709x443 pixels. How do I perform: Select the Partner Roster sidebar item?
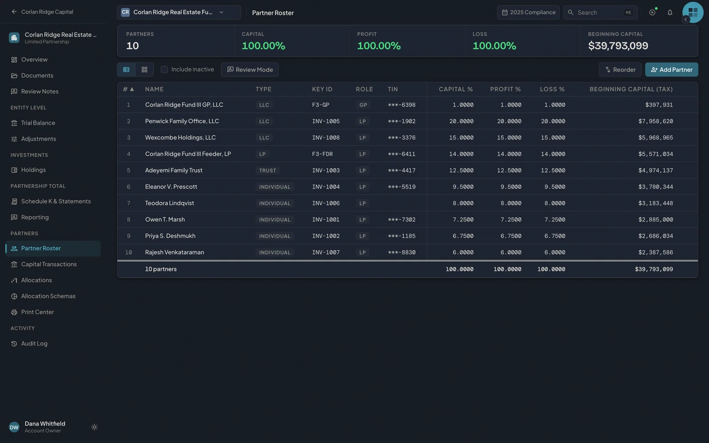point(53,248)
